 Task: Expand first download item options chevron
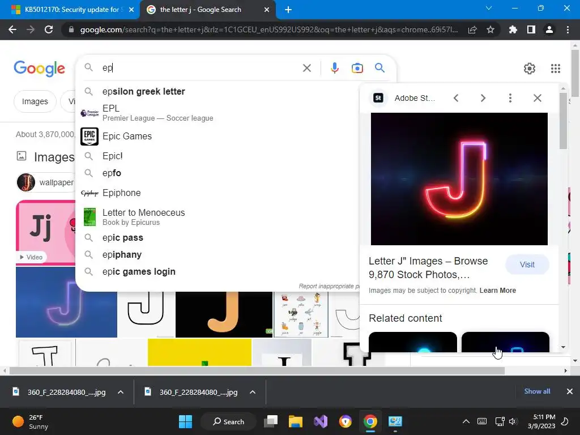coord(121,392)
